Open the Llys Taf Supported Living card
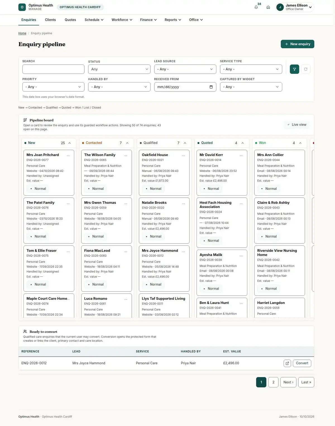This screenshot has width=335, height=426. pos(164,306)
